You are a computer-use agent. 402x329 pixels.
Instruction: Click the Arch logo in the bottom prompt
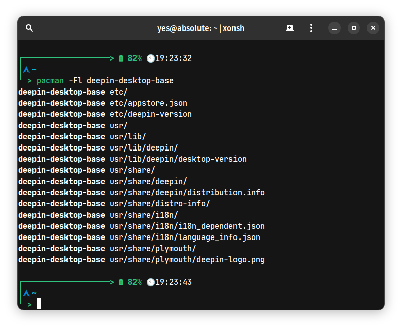coord(26,293)
